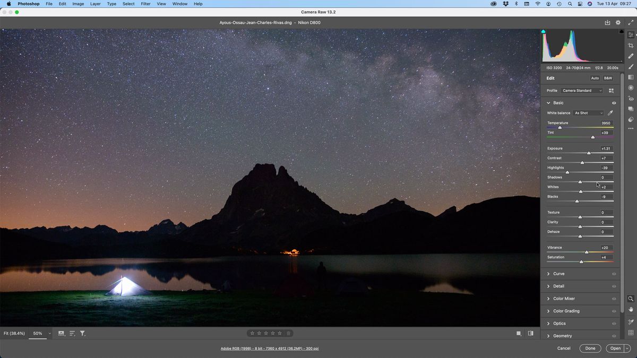Screen dimensions: 637x358
Task: Select the Zoom tool at bottom right
Action: pyautogui.click(x=631, y=298)
